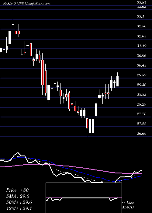Click the 30.96 price axis label
Viewport: 152px width, 213px height.
click(x=142, y=56)
